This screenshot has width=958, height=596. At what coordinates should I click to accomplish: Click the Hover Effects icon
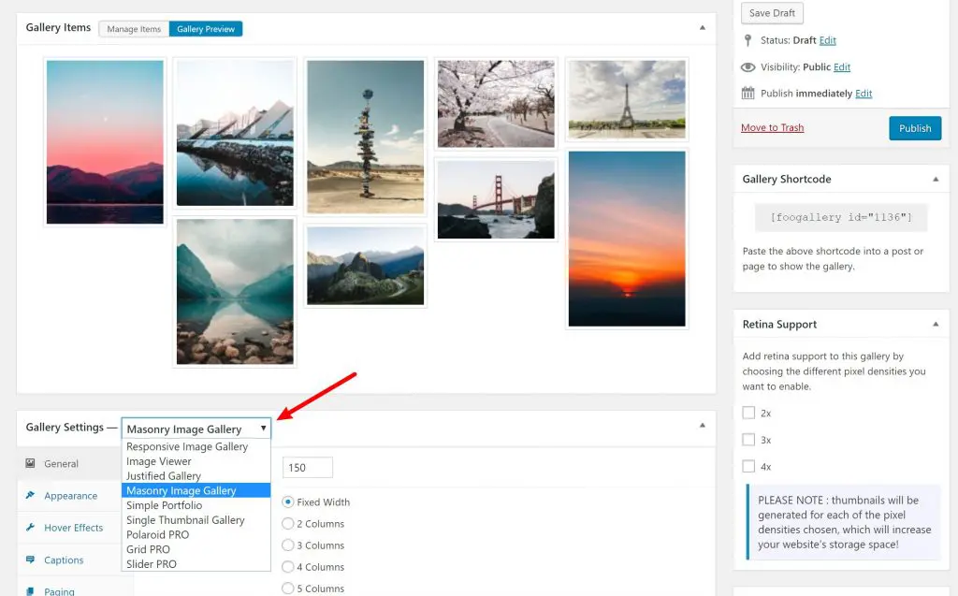coord(31,528)
